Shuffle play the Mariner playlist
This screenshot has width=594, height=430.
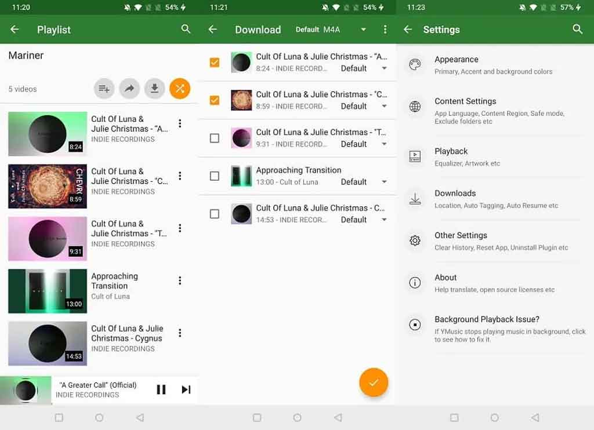click(x=180, y=89)
